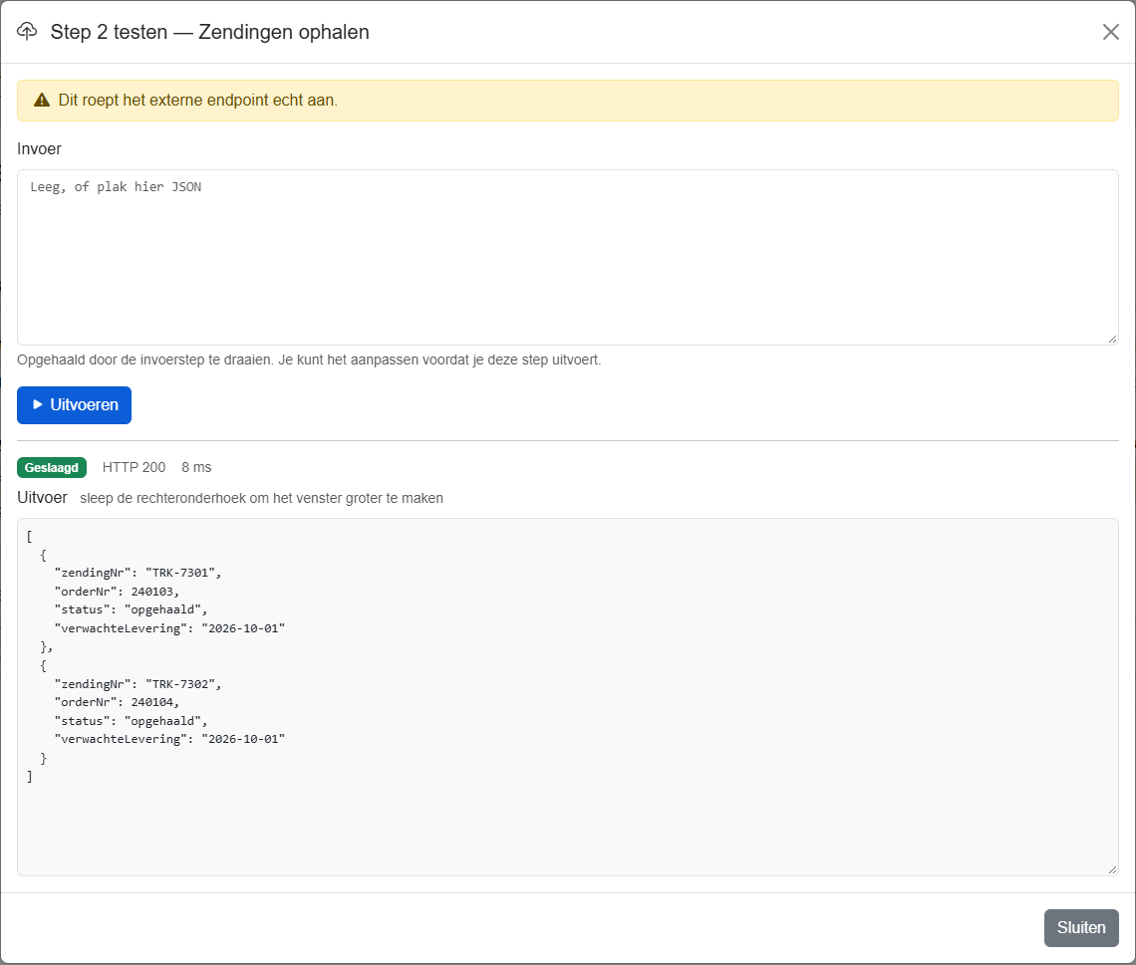The height and width of the screenshot is (965, 1136).
Task: Click the zendingNr TRK-7301 line
Action: (138, 573)
